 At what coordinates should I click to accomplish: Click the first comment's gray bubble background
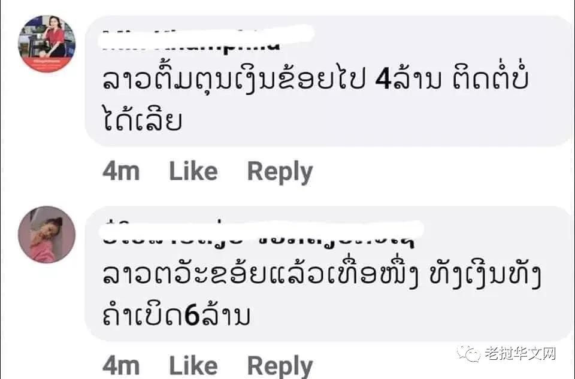click(329, 81)
